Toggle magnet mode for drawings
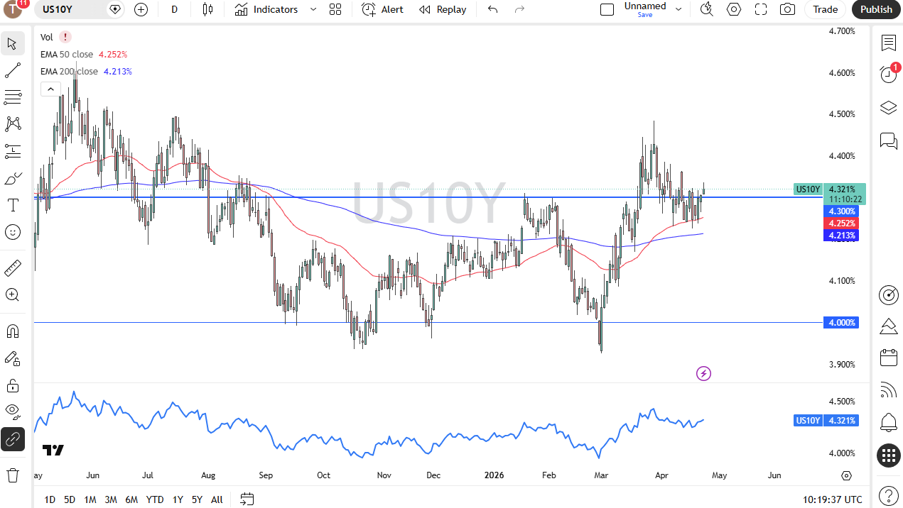The image size is (903, 508). coord(12,331)
